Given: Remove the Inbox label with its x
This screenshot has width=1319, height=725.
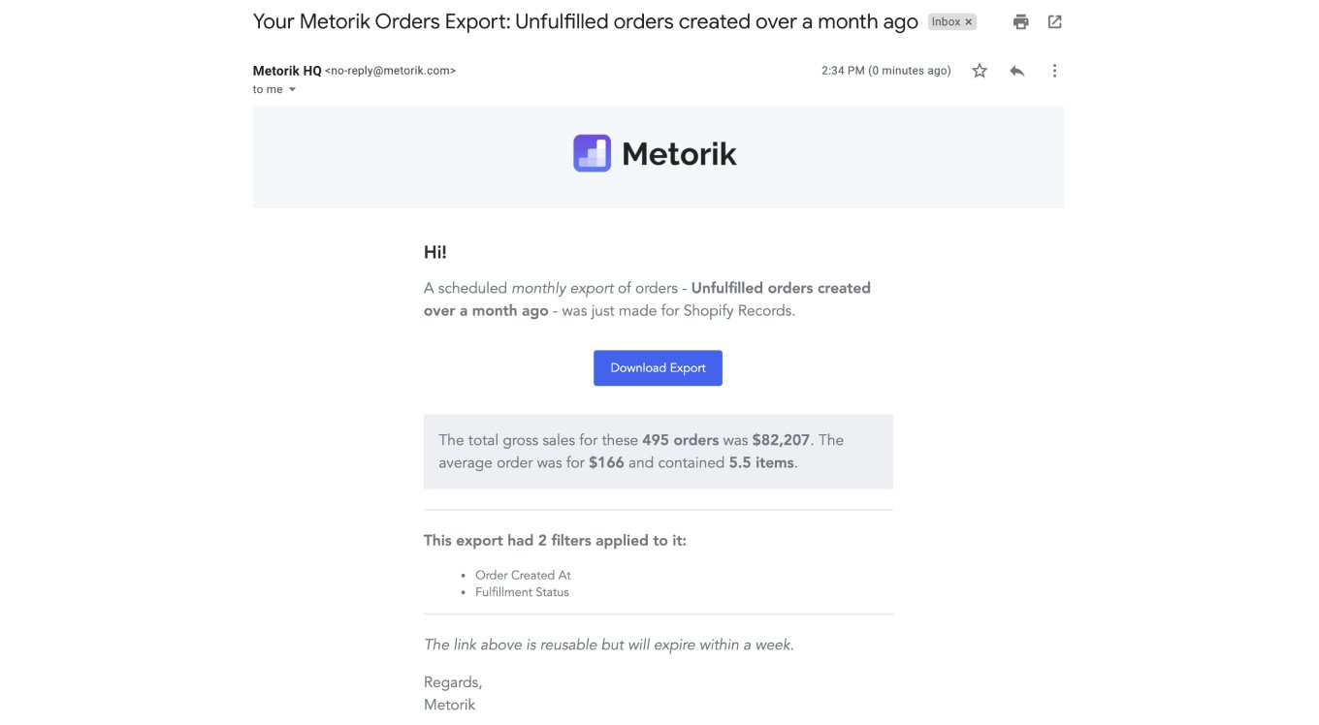Looking at the screenshot, I should point(968,22).
